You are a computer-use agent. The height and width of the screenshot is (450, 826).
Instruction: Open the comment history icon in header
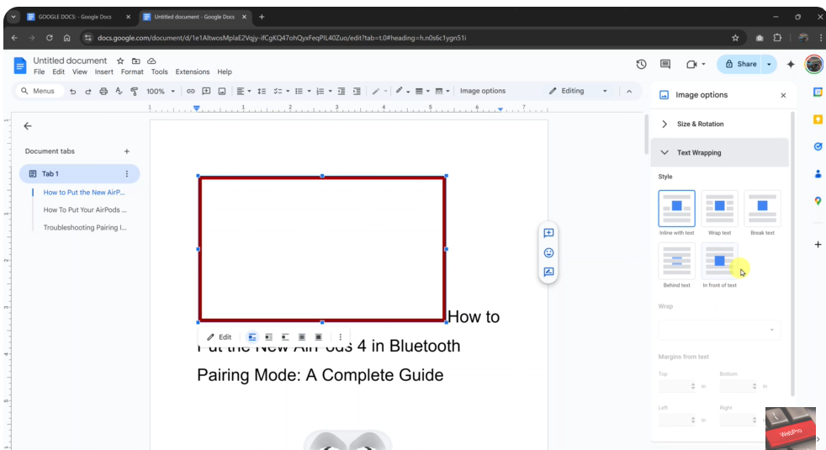665,64
